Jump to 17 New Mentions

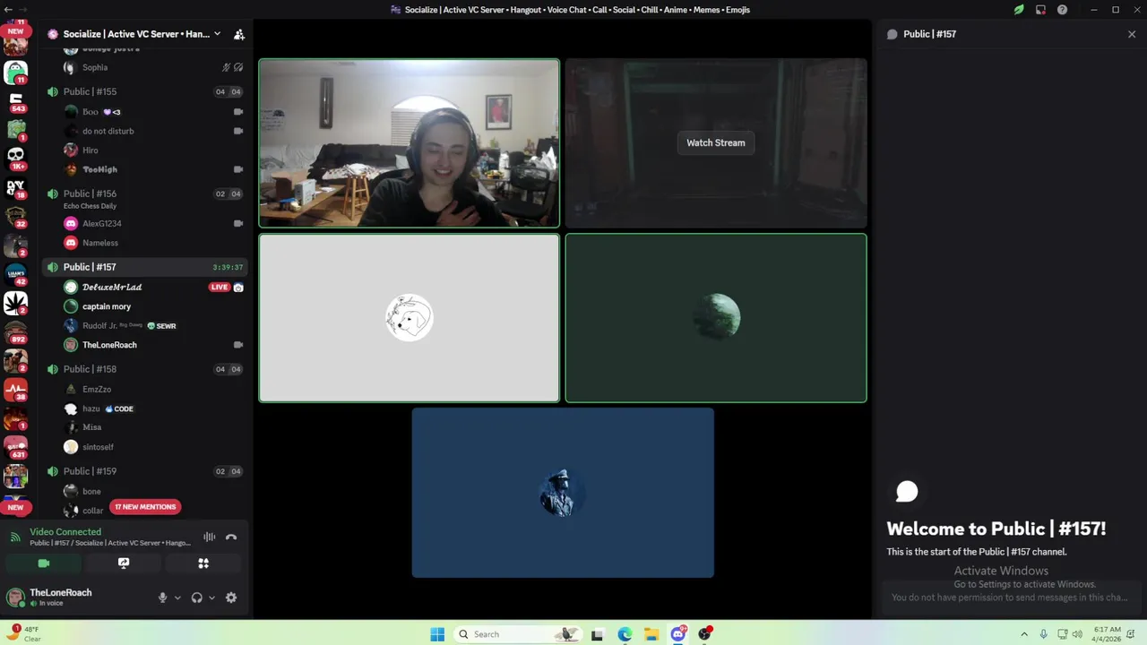[145, 507]
